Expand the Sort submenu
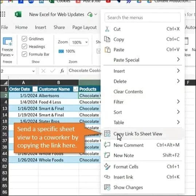Viewport: 196px width, 196px height. pyautogui.click(x=179, y=112)
